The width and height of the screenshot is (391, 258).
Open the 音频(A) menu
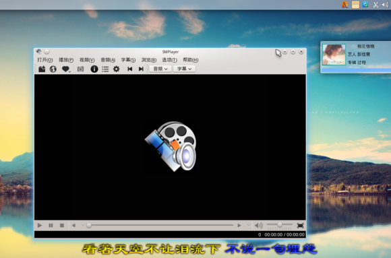click(x=108, y=60)
